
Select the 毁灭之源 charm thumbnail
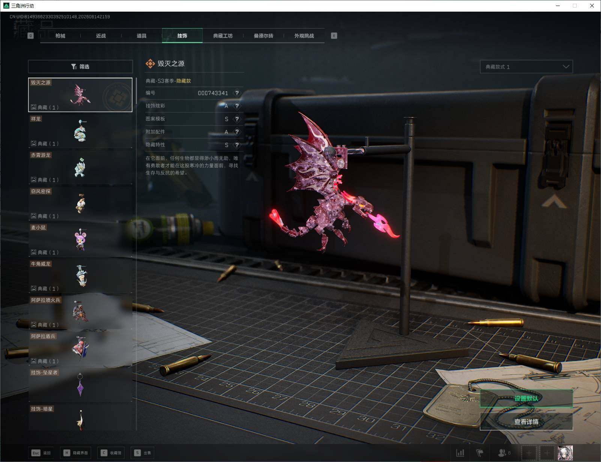point(80,95)
